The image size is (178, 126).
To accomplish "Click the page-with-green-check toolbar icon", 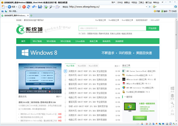I will [46, 7].
